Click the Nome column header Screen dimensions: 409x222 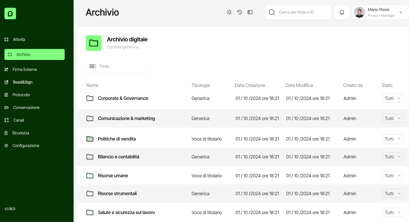(x=93, y=85)
